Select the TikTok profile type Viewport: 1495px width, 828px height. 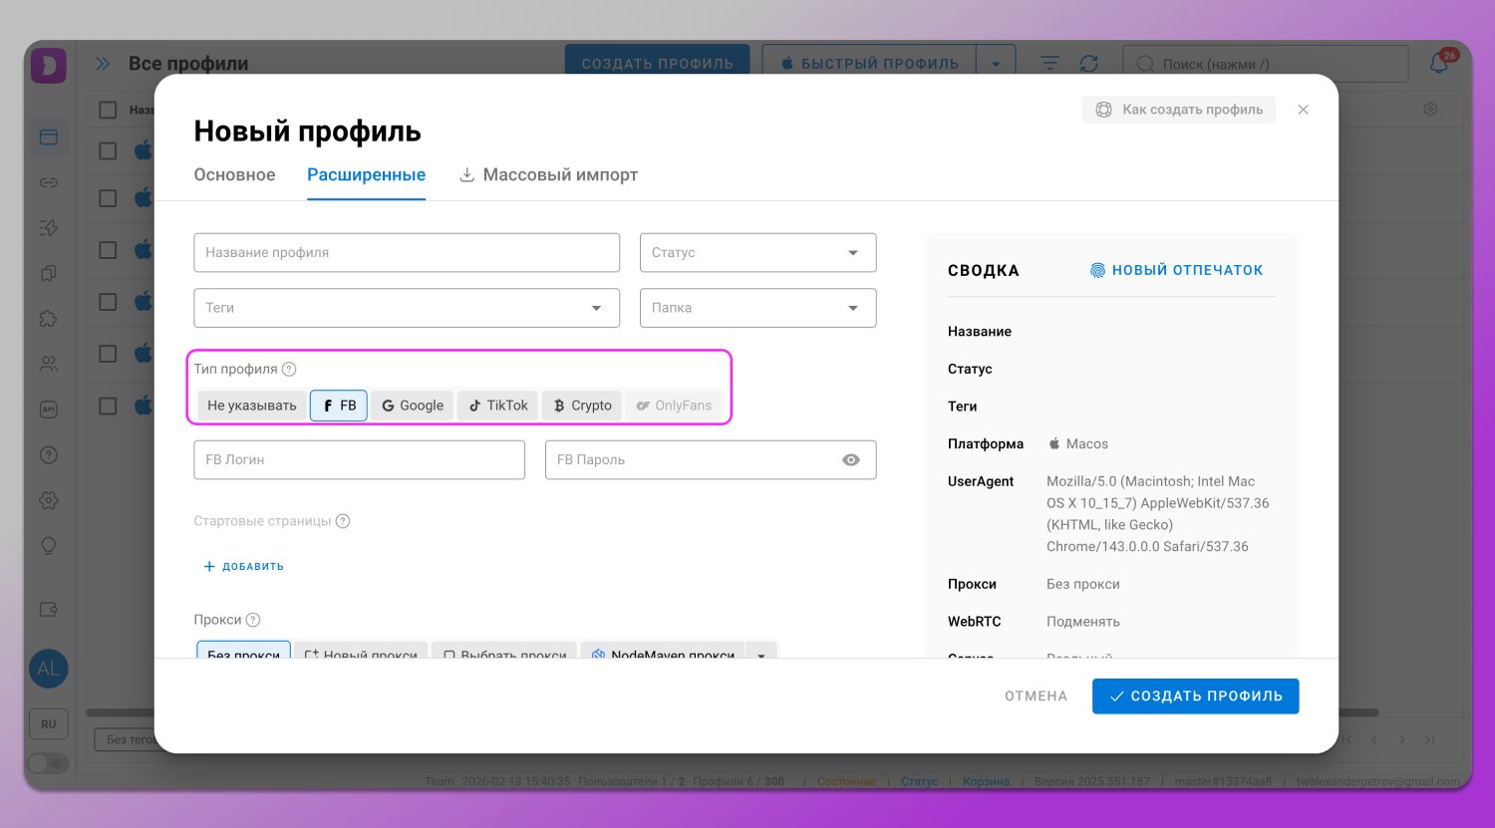pos(496,405)
